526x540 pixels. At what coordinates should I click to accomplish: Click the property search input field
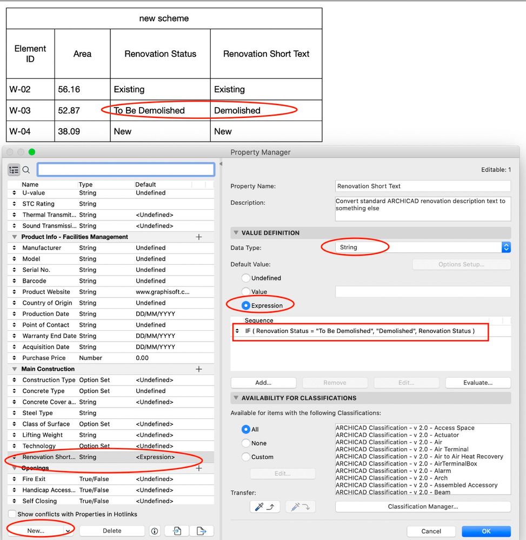(x=126, y=170)
